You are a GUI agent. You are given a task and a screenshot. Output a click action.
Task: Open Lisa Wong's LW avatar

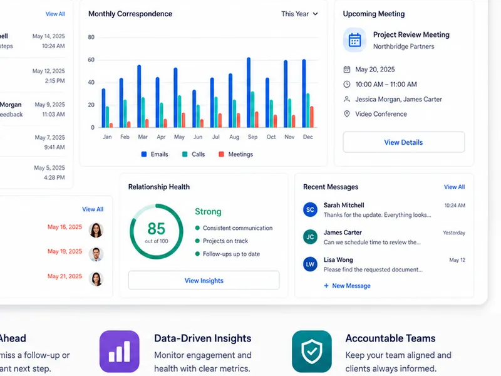point(310,264)
